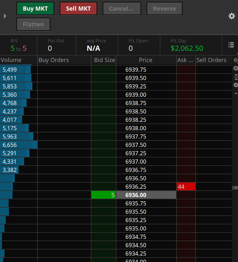Click the Price column header
The image size is (238, 262).
tap(146, 60)
